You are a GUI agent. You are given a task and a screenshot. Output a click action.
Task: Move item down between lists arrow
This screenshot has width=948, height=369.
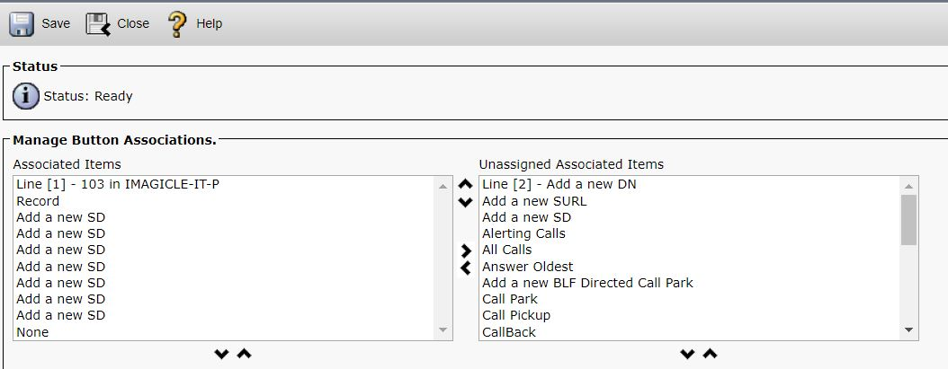click(465, 202)
